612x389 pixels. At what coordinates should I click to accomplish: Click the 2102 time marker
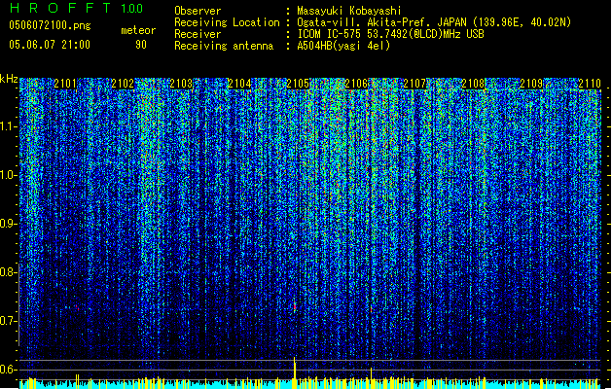[123, 84]
